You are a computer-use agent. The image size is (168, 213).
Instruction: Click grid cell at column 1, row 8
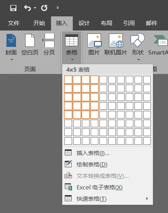pyautogui.click(x=68, y=141)
